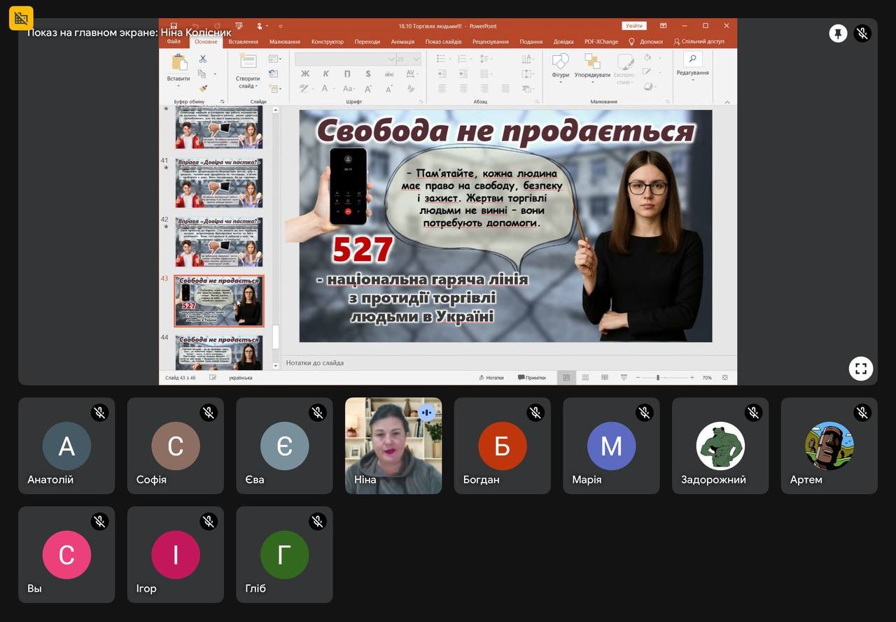Click the Спільний доступ share button
Image resolution: width=896 pixels, height=622 pixels.
(699, 42)
